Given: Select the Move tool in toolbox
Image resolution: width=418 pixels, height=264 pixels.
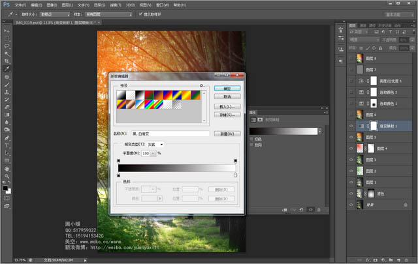Looking at the screenshot, I should point(7,31).
